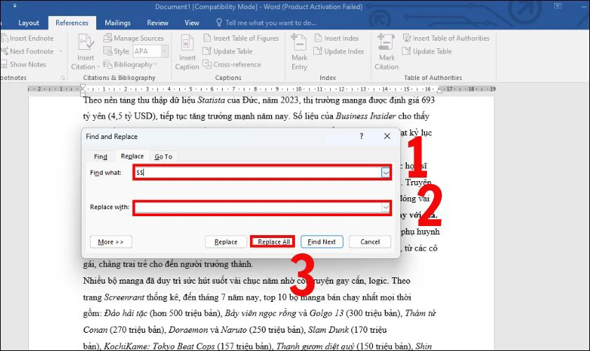Open the Review ribbon tab
This screenshot has height=351, width=590.
157,23
